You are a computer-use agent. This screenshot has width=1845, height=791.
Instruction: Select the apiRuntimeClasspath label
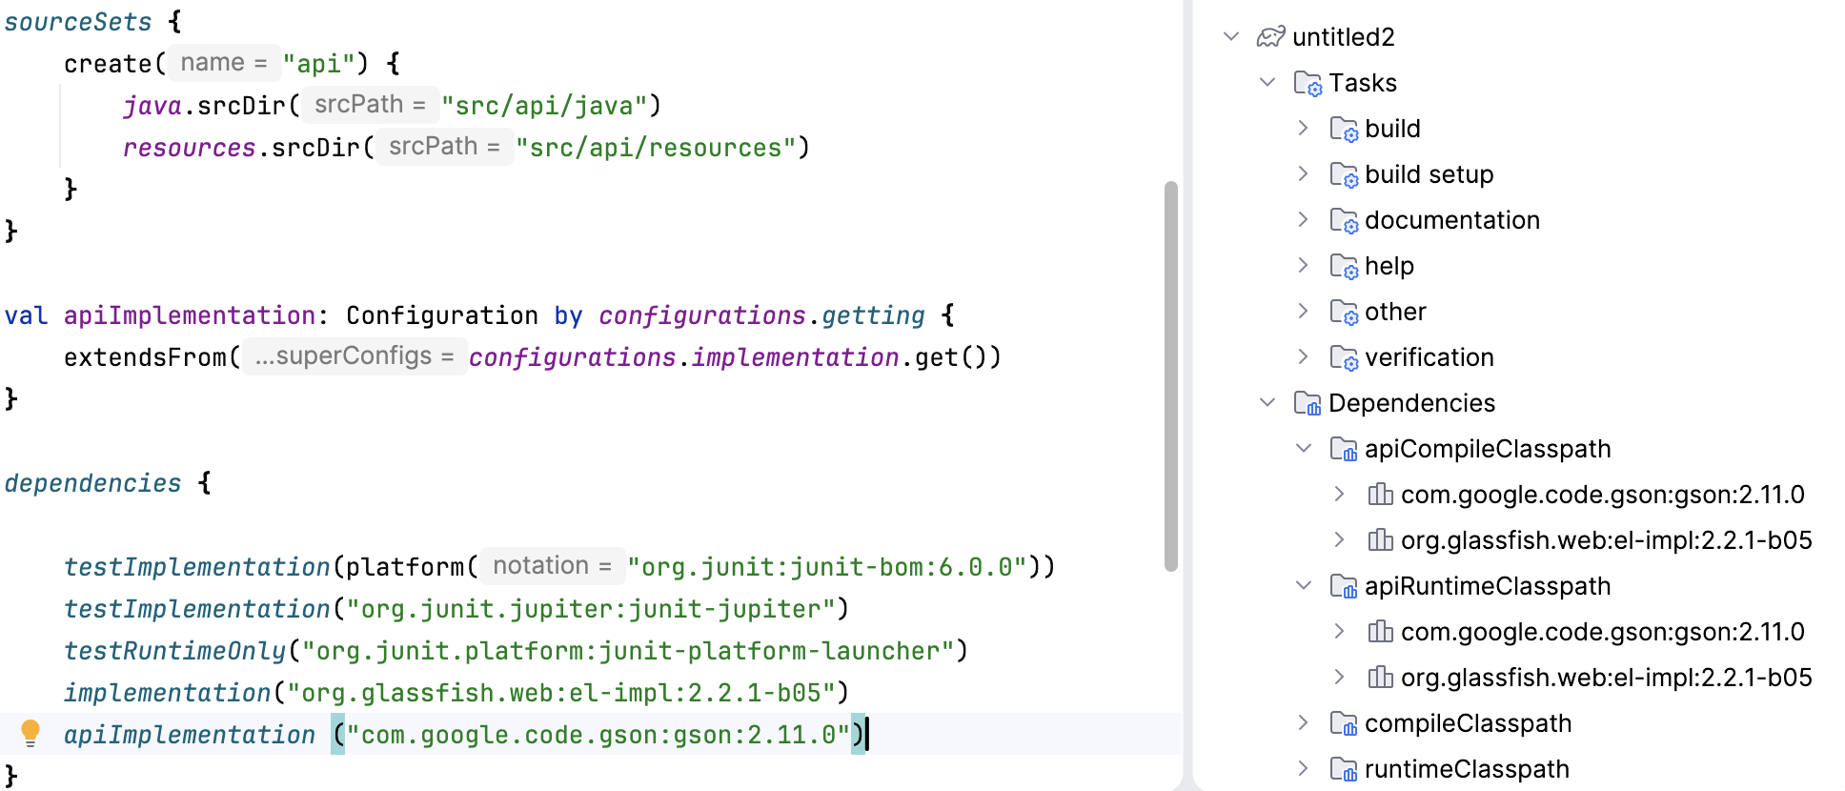point(1488,586)
